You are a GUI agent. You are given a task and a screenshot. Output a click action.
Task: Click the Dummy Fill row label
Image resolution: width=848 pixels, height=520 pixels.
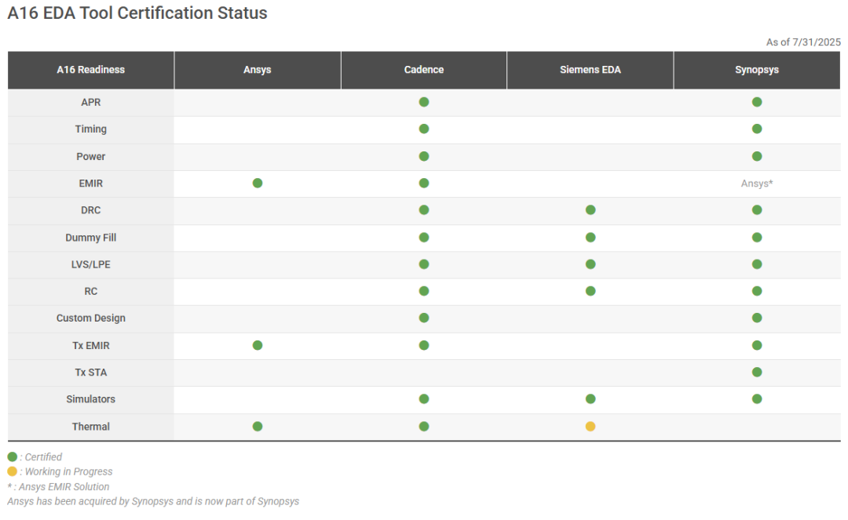click(91, 237)
